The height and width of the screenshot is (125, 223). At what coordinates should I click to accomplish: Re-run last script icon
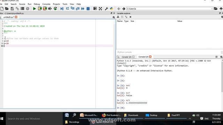(x=55, y=9)
